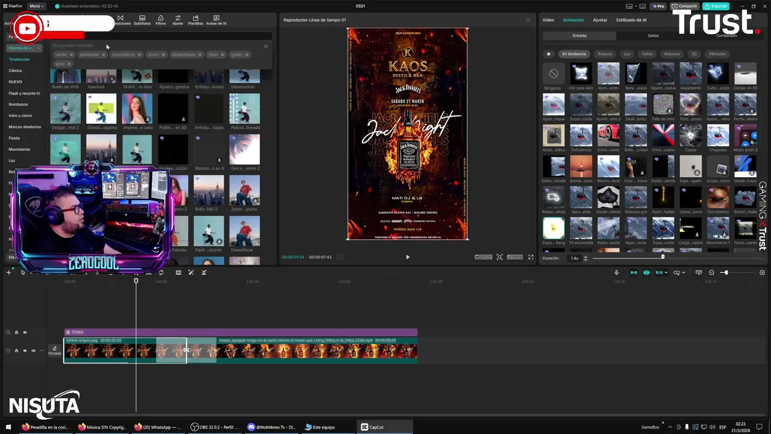Remove the 'verde' recent search tag
771x434 pixels.
pyautogui.click(x=71, y=54)
